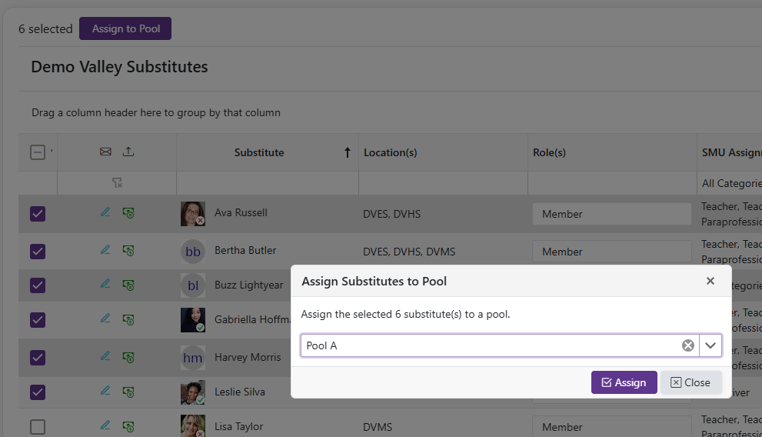
Task: Edit Leslie Silva with pencil icon
Action: click(105, 391)
